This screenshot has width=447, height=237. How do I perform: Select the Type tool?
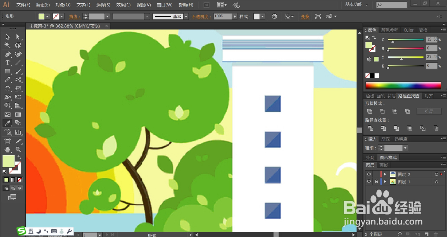coord(8,63)
